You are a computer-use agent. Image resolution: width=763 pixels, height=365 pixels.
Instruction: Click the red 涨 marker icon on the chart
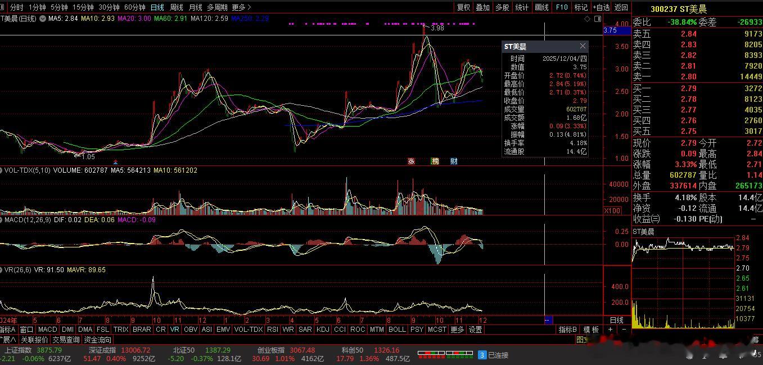click(411, 161)
